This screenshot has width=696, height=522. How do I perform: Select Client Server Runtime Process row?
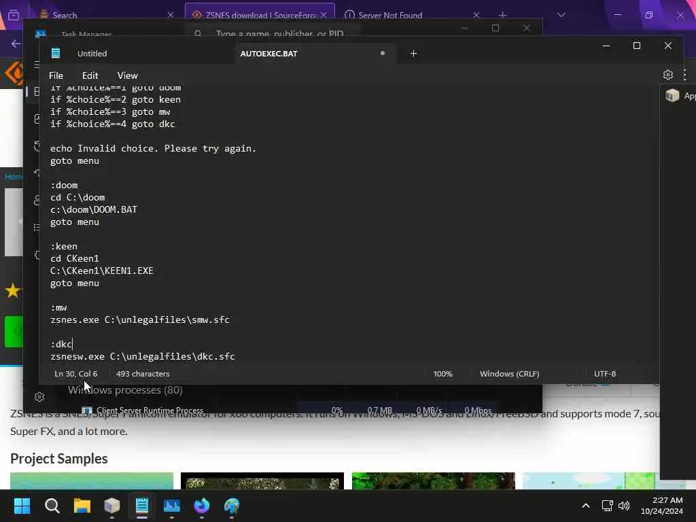288,410
